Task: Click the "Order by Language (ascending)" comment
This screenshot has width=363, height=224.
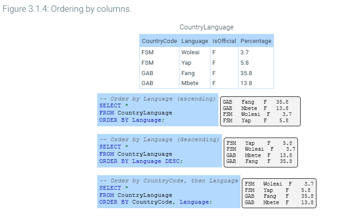Action: [157, 98]
